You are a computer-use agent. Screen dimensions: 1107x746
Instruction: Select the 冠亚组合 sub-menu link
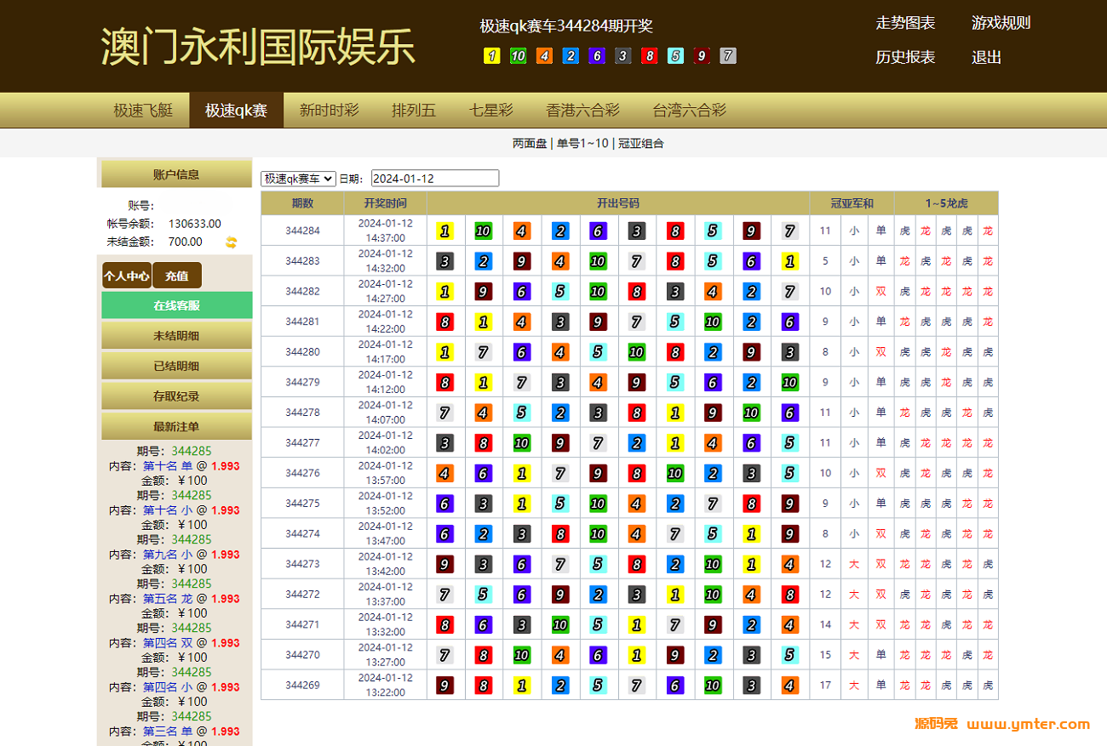pyautogui.click(x=641, y=144)
